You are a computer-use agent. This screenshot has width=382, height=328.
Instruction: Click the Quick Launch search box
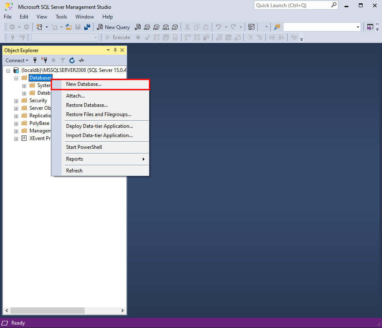[294, 5]
